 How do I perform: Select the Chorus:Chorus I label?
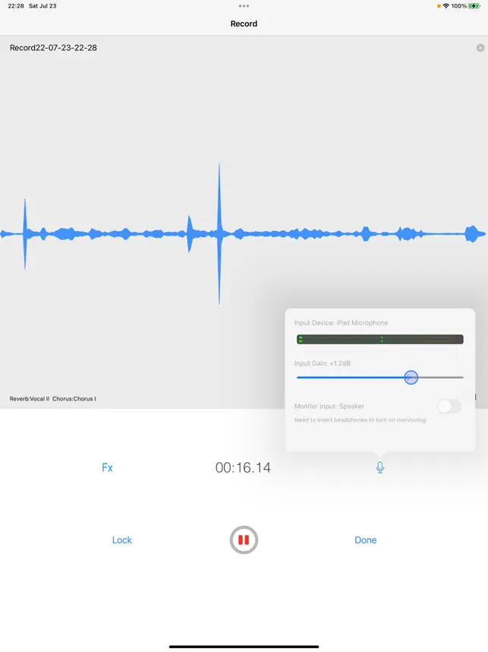[x=74, y=399]
